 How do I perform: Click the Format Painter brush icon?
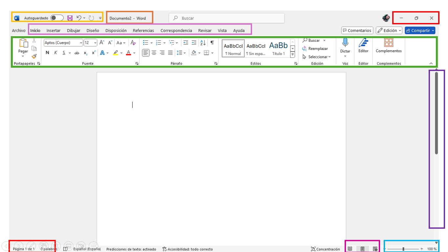pyautogui.click(x=34, y=56)
